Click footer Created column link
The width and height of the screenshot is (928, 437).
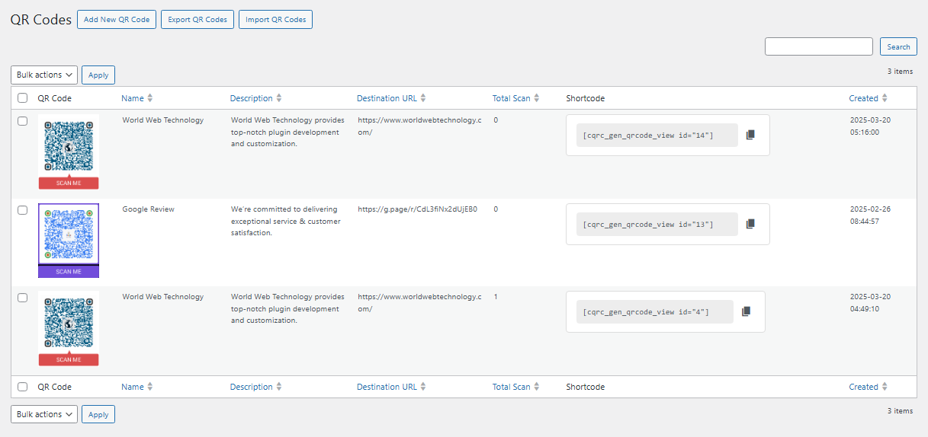click(x=864, y=387)
